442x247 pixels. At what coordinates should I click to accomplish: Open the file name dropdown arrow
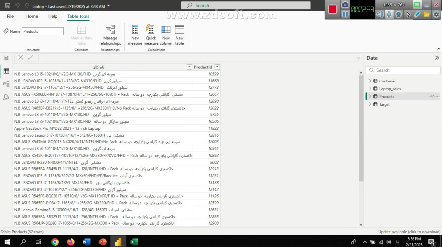click(x=109, y=6)
